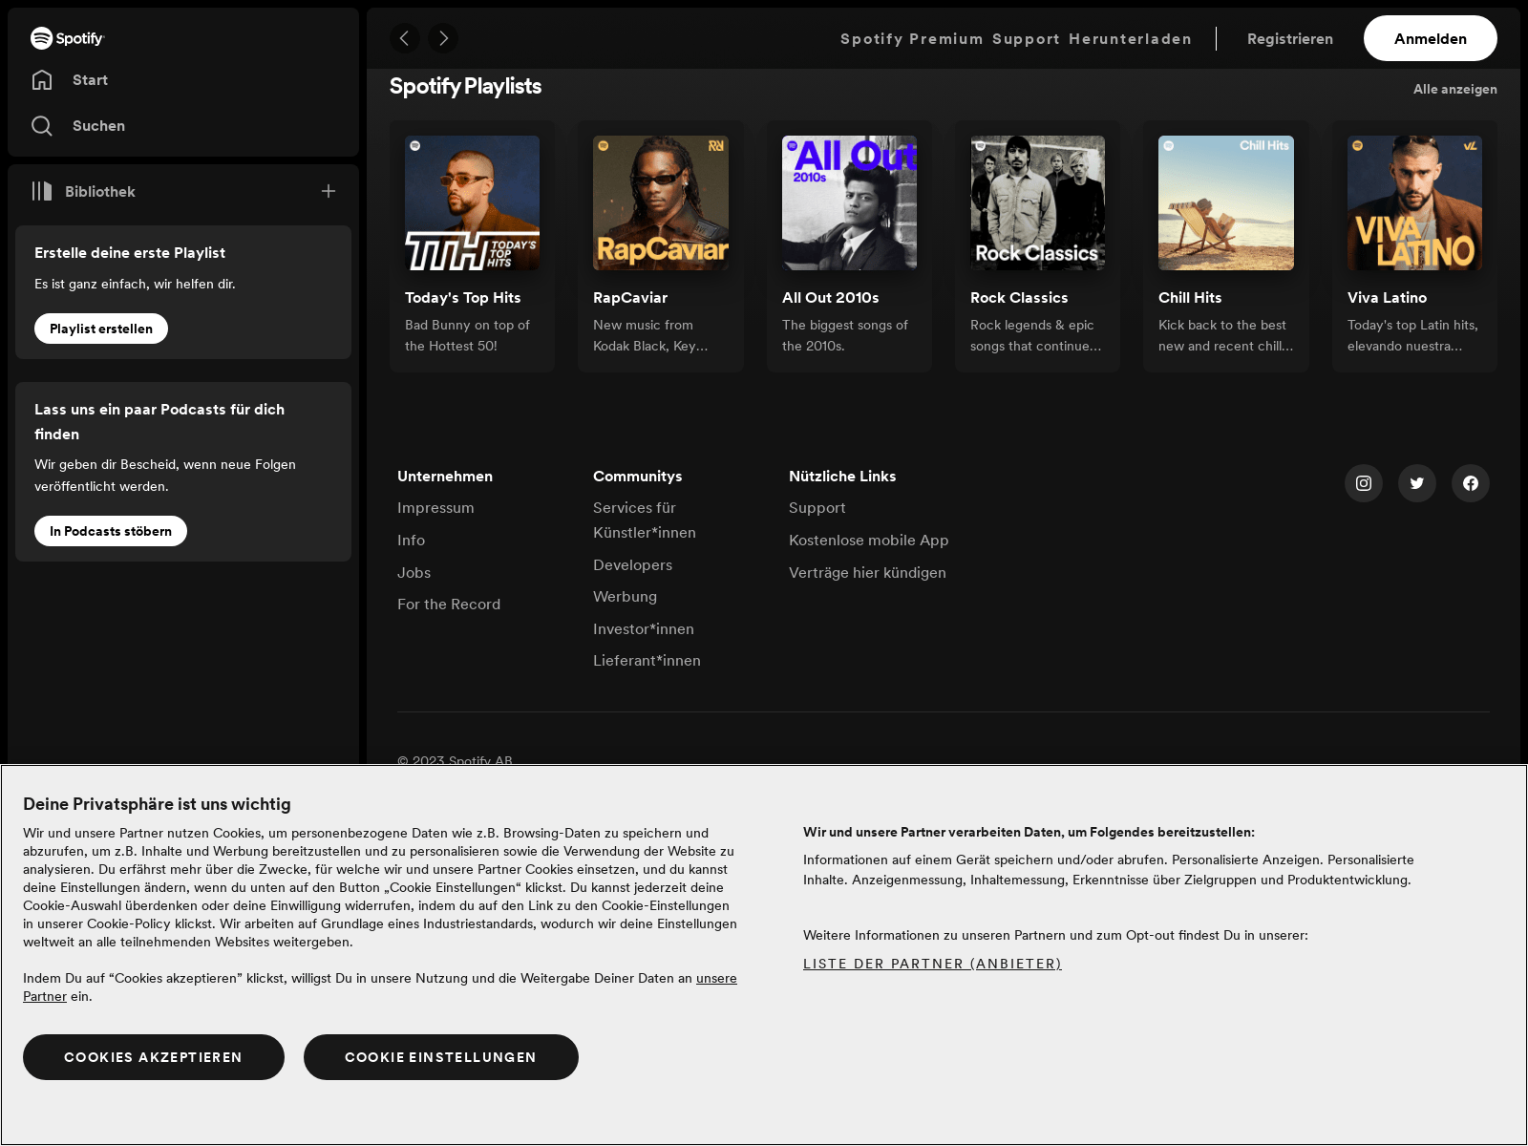This screenshot has height=1146, width=1528.
Task: Click the Bibliothek library icon
Action: click(x=42, y=191)
